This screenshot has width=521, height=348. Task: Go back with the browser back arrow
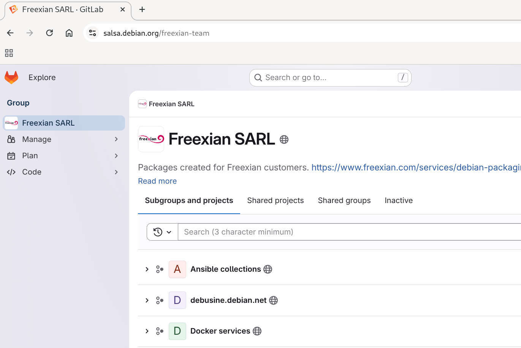pyautogui.click(x=10, y=33)
